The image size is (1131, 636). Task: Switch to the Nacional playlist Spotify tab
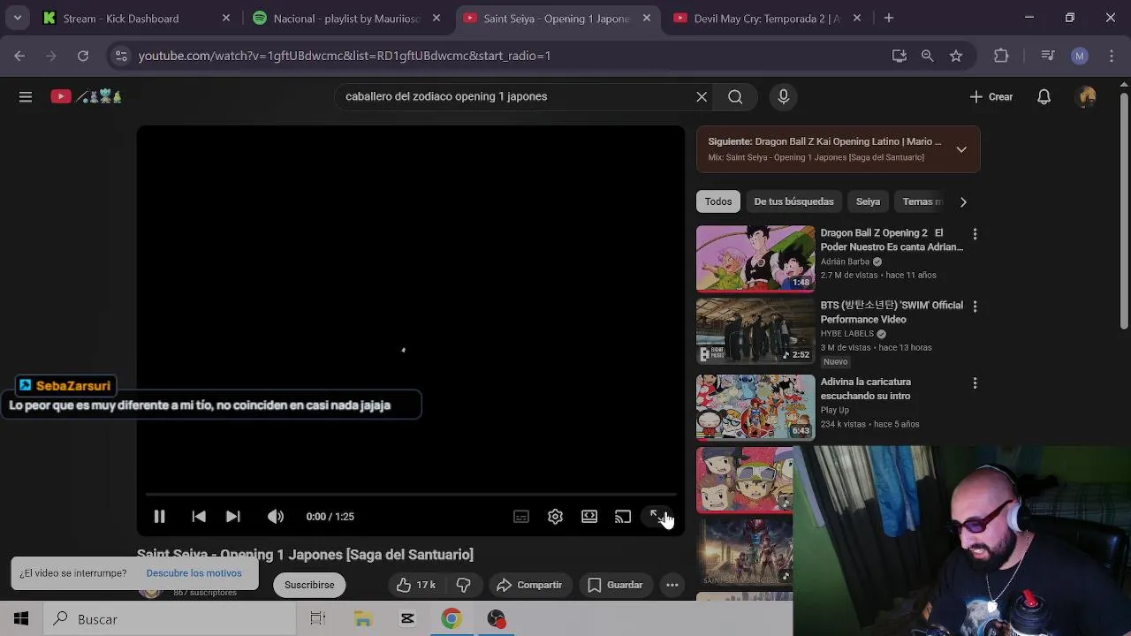[345, 19]
